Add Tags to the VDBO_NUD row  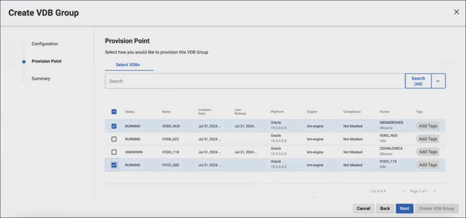tap(428, 126)
